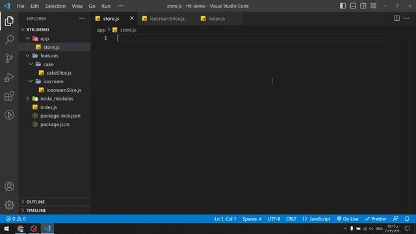
Task: Open the Search view in activity bar
Action: click(9, 40)
